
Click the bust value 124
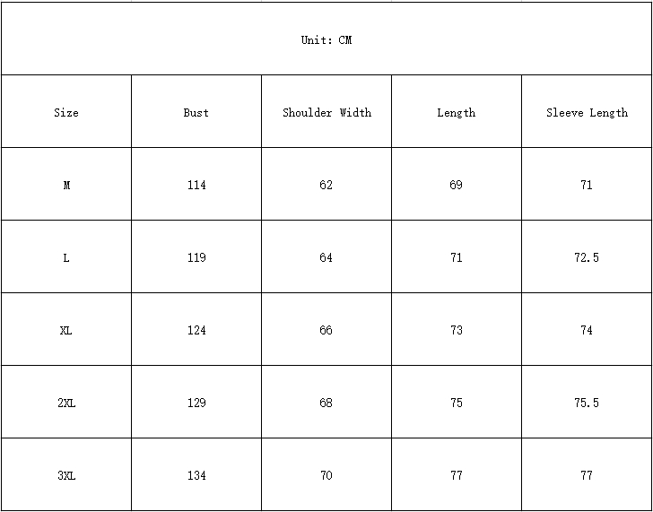pyautogui.click(x=196, y=331)
